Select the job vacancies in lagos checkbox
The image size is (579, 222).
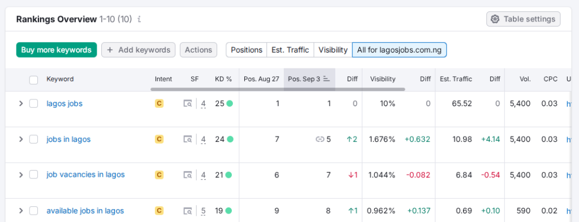click(33, 175)
